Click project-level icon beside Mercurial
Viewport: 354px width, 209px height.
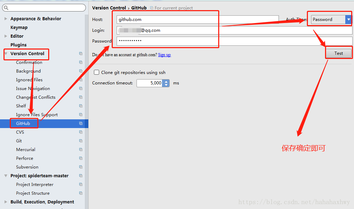(81, 149)
